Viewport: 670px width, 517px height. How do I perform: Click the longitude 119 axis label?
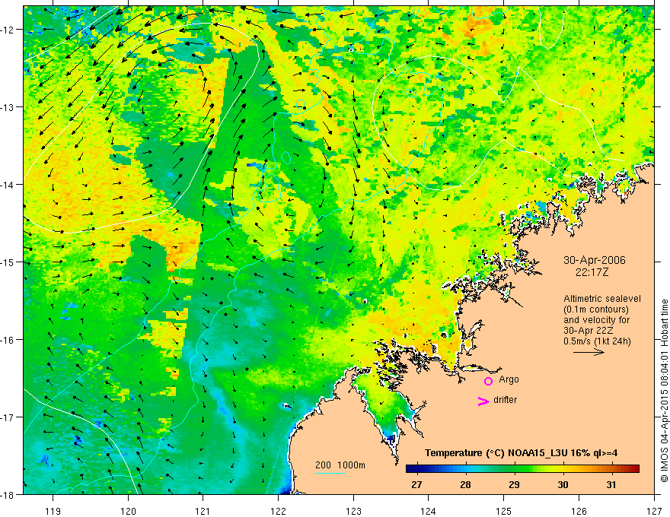(x=53, y=511)
